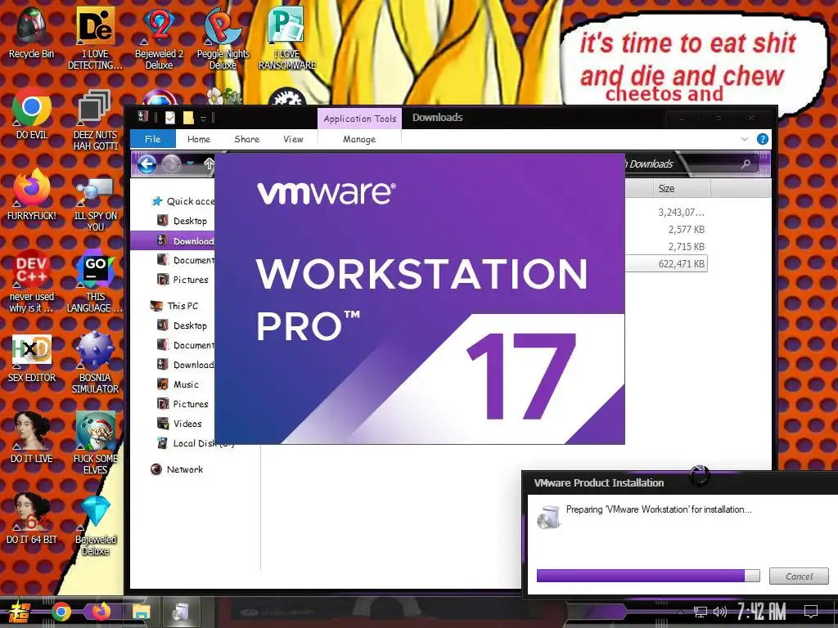
Task: Switch to File Explorer on the taskbar
Action: pos(142,612)
